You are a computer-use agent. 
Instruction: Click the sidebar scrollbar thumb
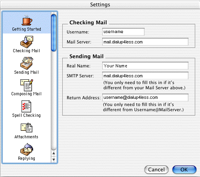[x=53, y=33]
